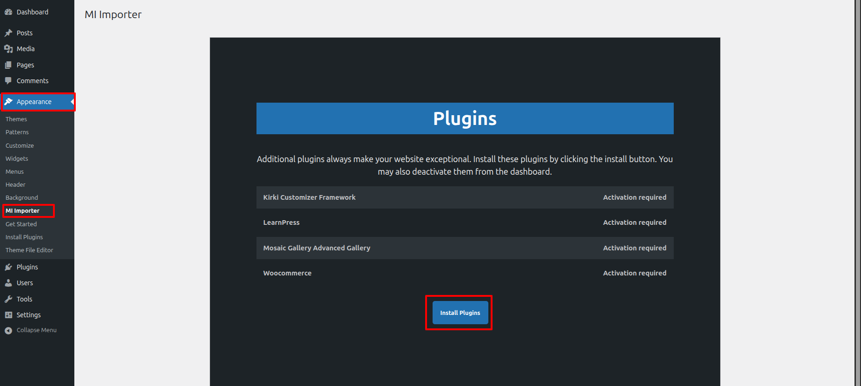Click the Users person icon
861x386 pixels.
tap(8, 283)
